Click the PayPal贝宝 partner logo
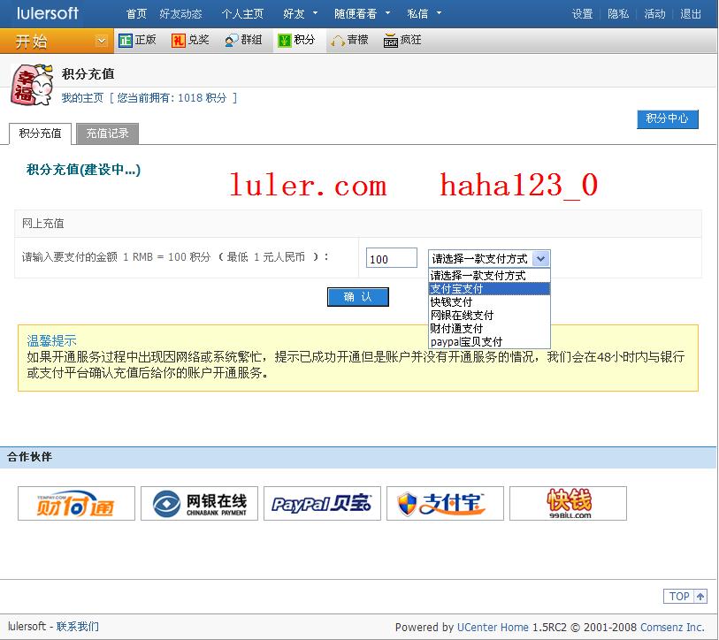The width and height of the screenshot is (719, 640). [322, 503]
